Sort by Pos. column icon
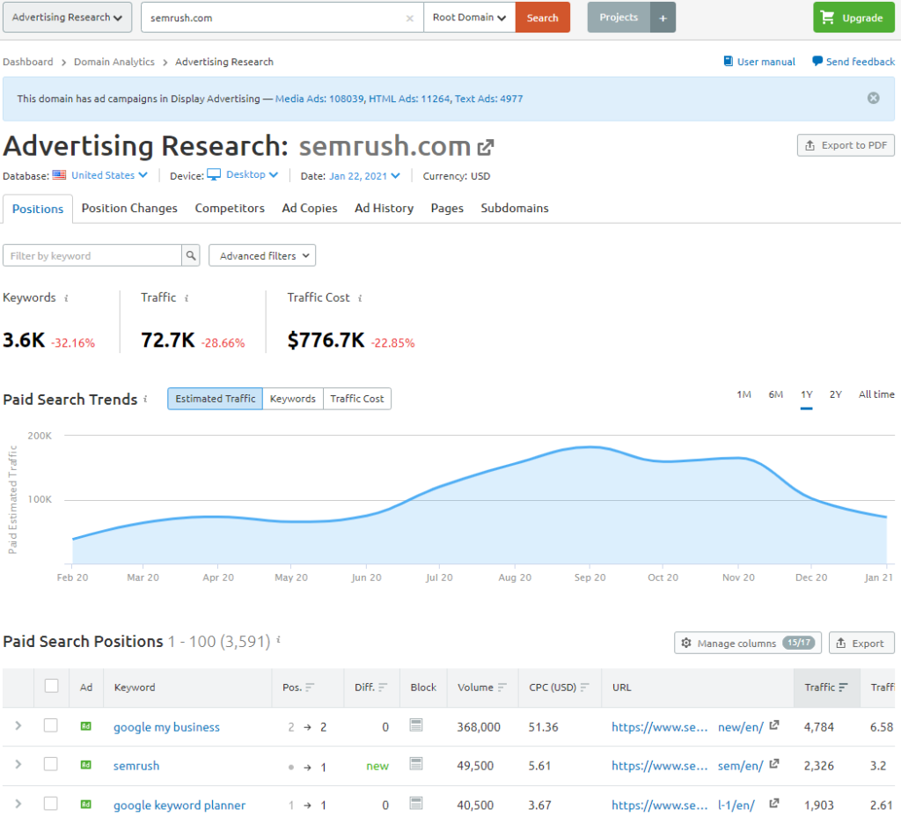Image resolution: width=901 pixels, height=824 pixels. (310, 688)
